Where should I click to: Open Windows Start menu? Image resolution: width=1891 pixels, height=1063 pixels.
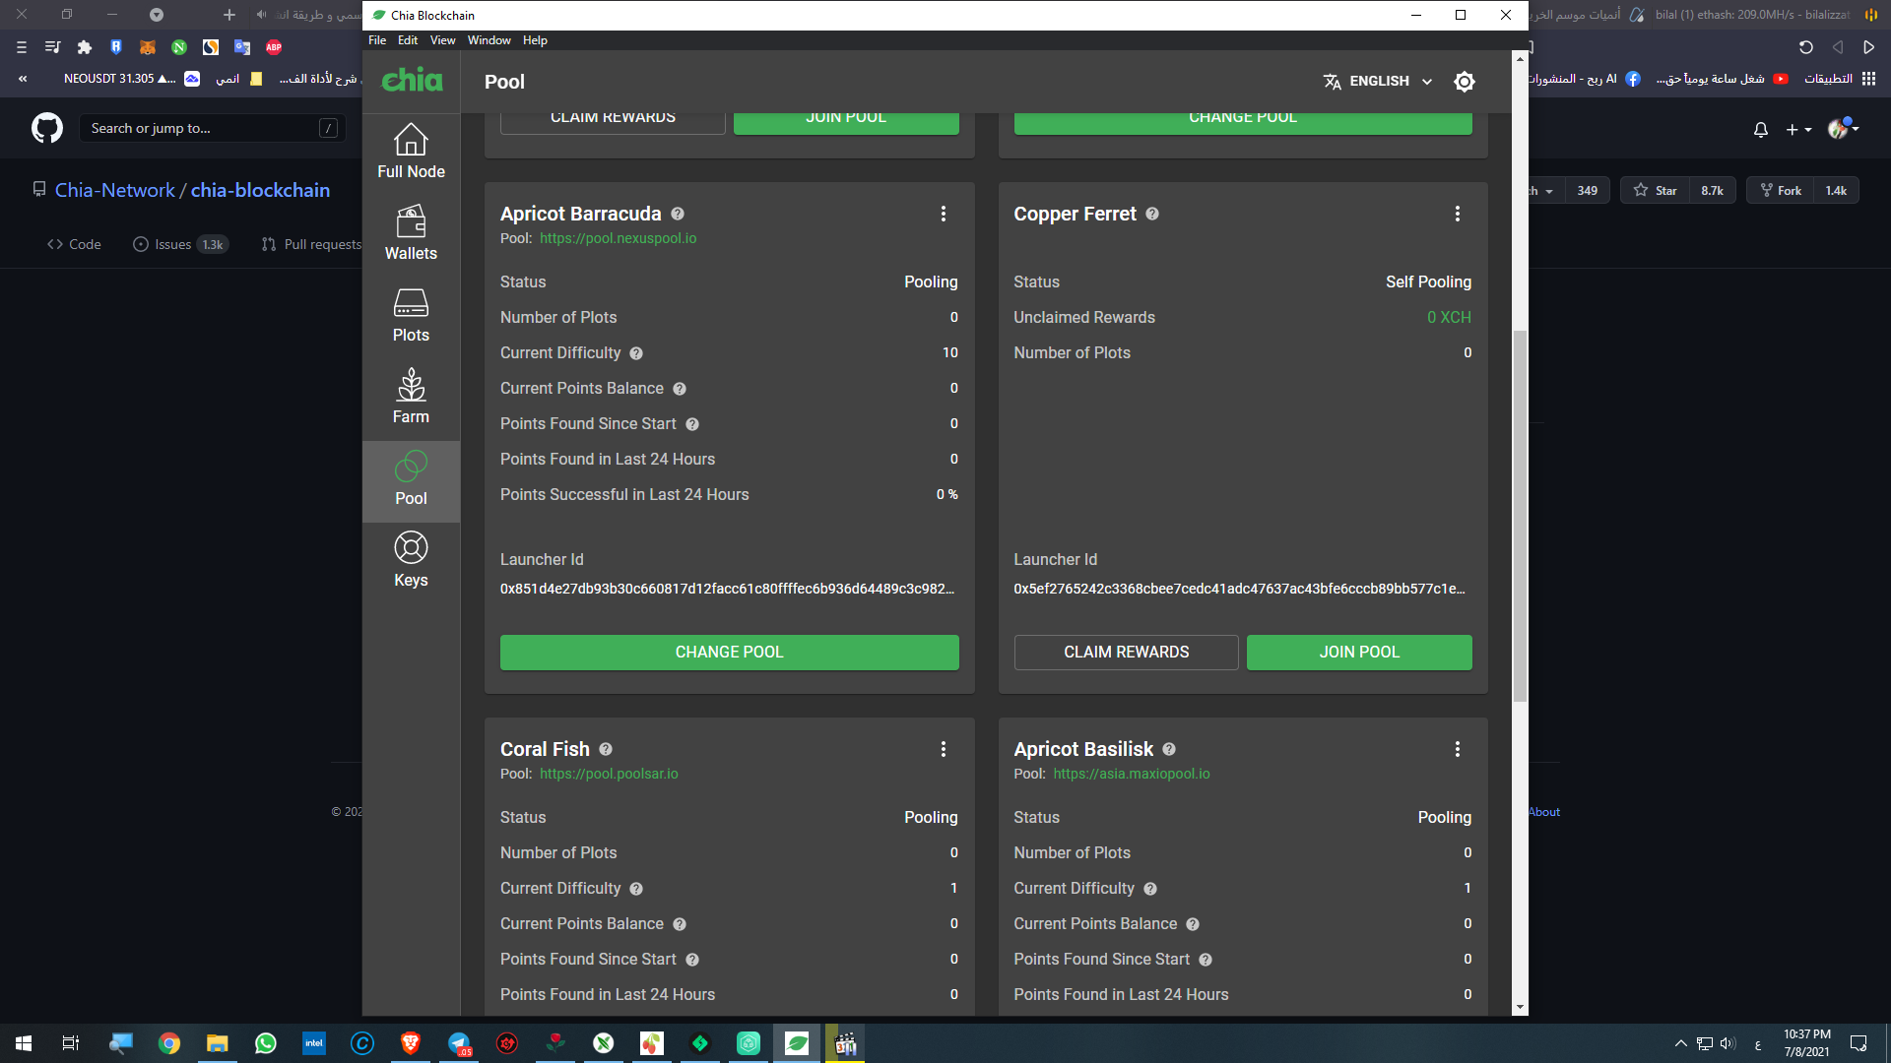[24, 1043]
